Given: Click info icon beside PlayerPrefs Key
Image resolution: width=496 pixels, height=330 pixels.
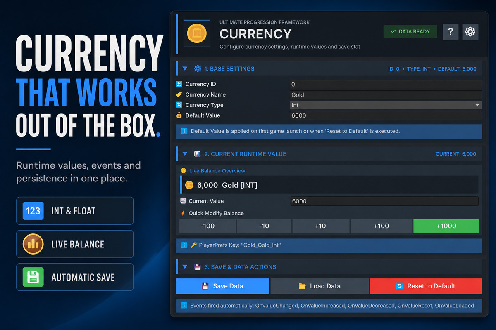Looking at the screenshot, I should point(184,245).
